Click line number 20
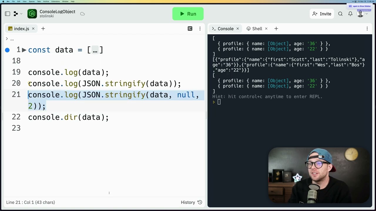This screenshot has width=376, height=211. (16, 83)
